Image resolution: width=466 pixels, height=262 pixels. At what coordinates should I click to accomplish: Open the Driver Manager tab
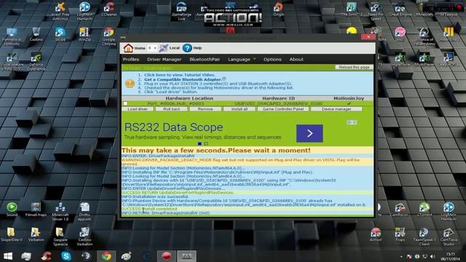(x=164, y=60)
